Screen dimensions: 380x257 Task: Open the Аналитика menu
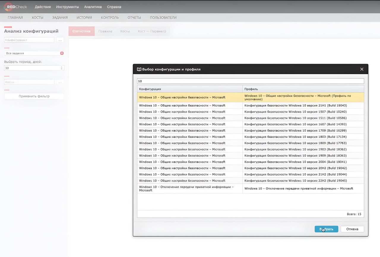[x=93, y=7]
